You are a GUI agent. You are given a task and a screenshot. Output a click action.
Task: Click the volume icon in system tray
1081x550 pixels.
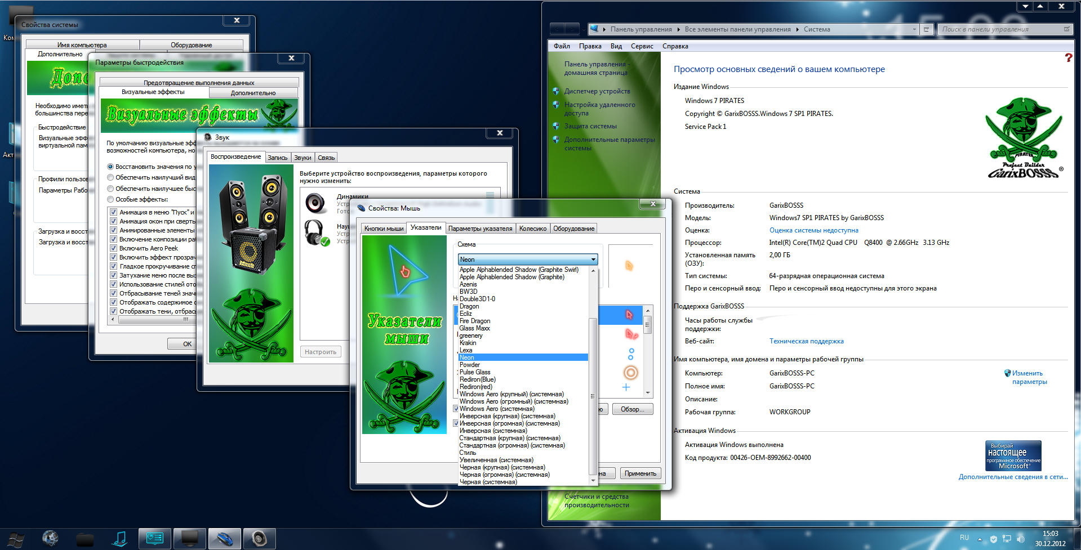[x=1021, y=539]
